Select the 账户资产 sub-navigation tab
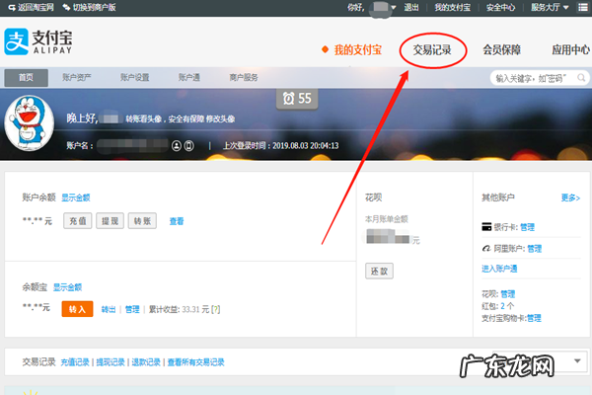This screenshot has width=592, height=395. pyautogui.click(x=77, y=77)
